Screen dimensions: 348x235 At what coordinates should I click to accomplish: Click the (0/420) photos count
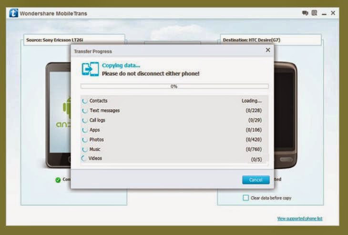(254, 140)
